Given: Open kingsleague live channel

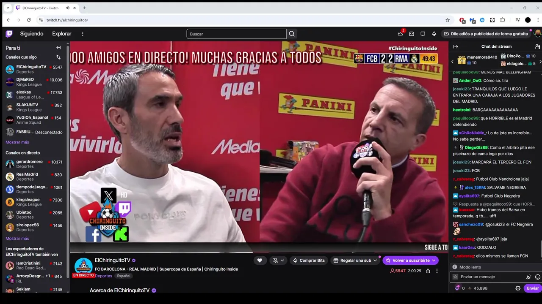Looking at the screenshot, I should [x=34, y=202].
